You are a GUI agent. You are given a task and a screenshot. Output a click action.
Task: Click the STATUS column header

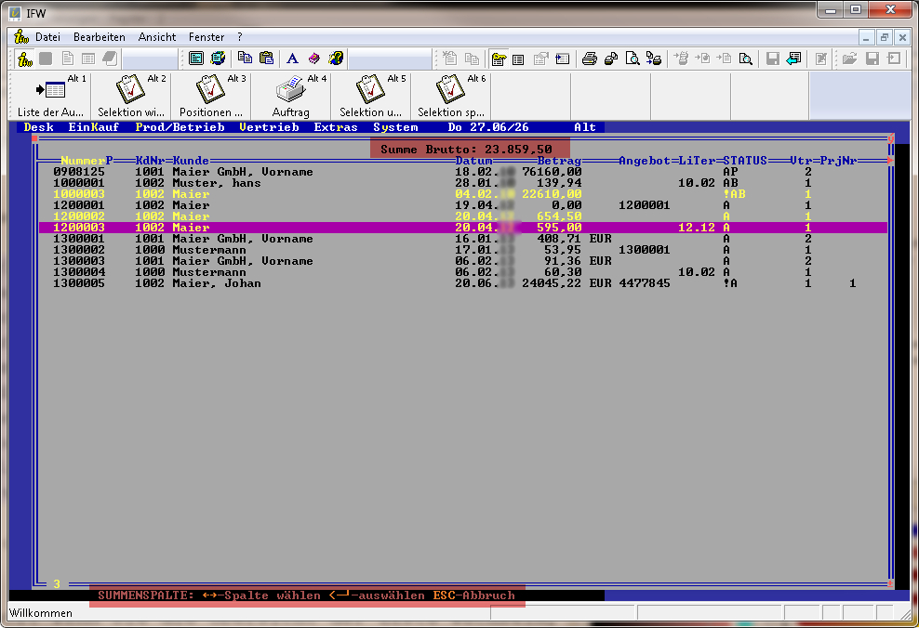pyautogui.click(x=745, y=161)
